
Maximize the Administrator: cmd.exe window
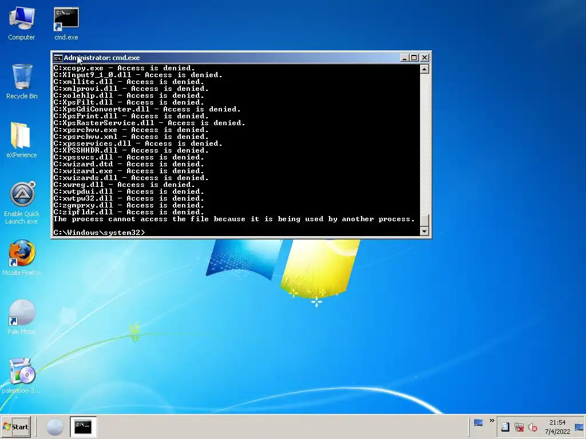pos(414,58)
